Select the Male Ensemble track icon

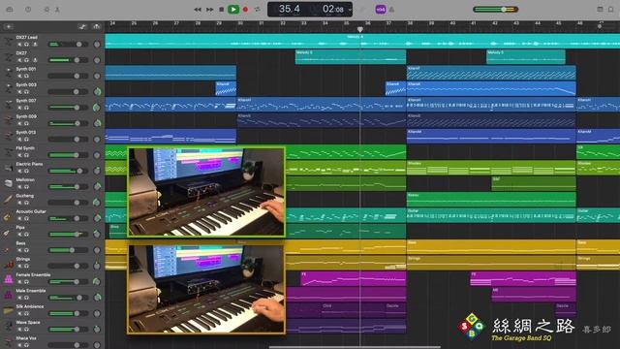pos(9,295)
